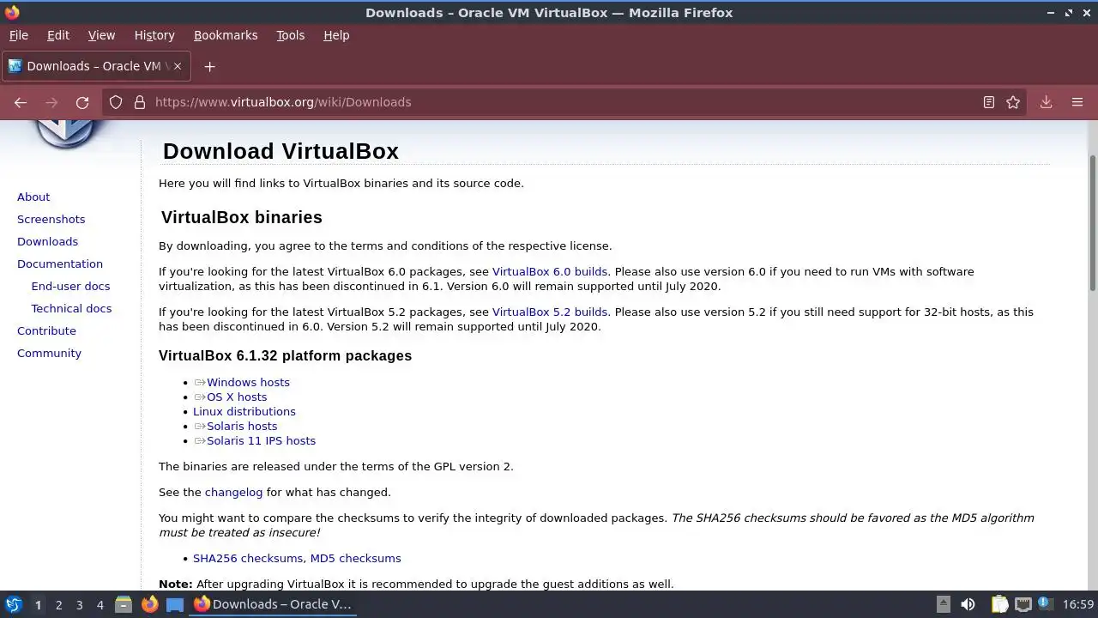Open the Tools menu
Screen dimensions: 1098x618
[290, 35]
